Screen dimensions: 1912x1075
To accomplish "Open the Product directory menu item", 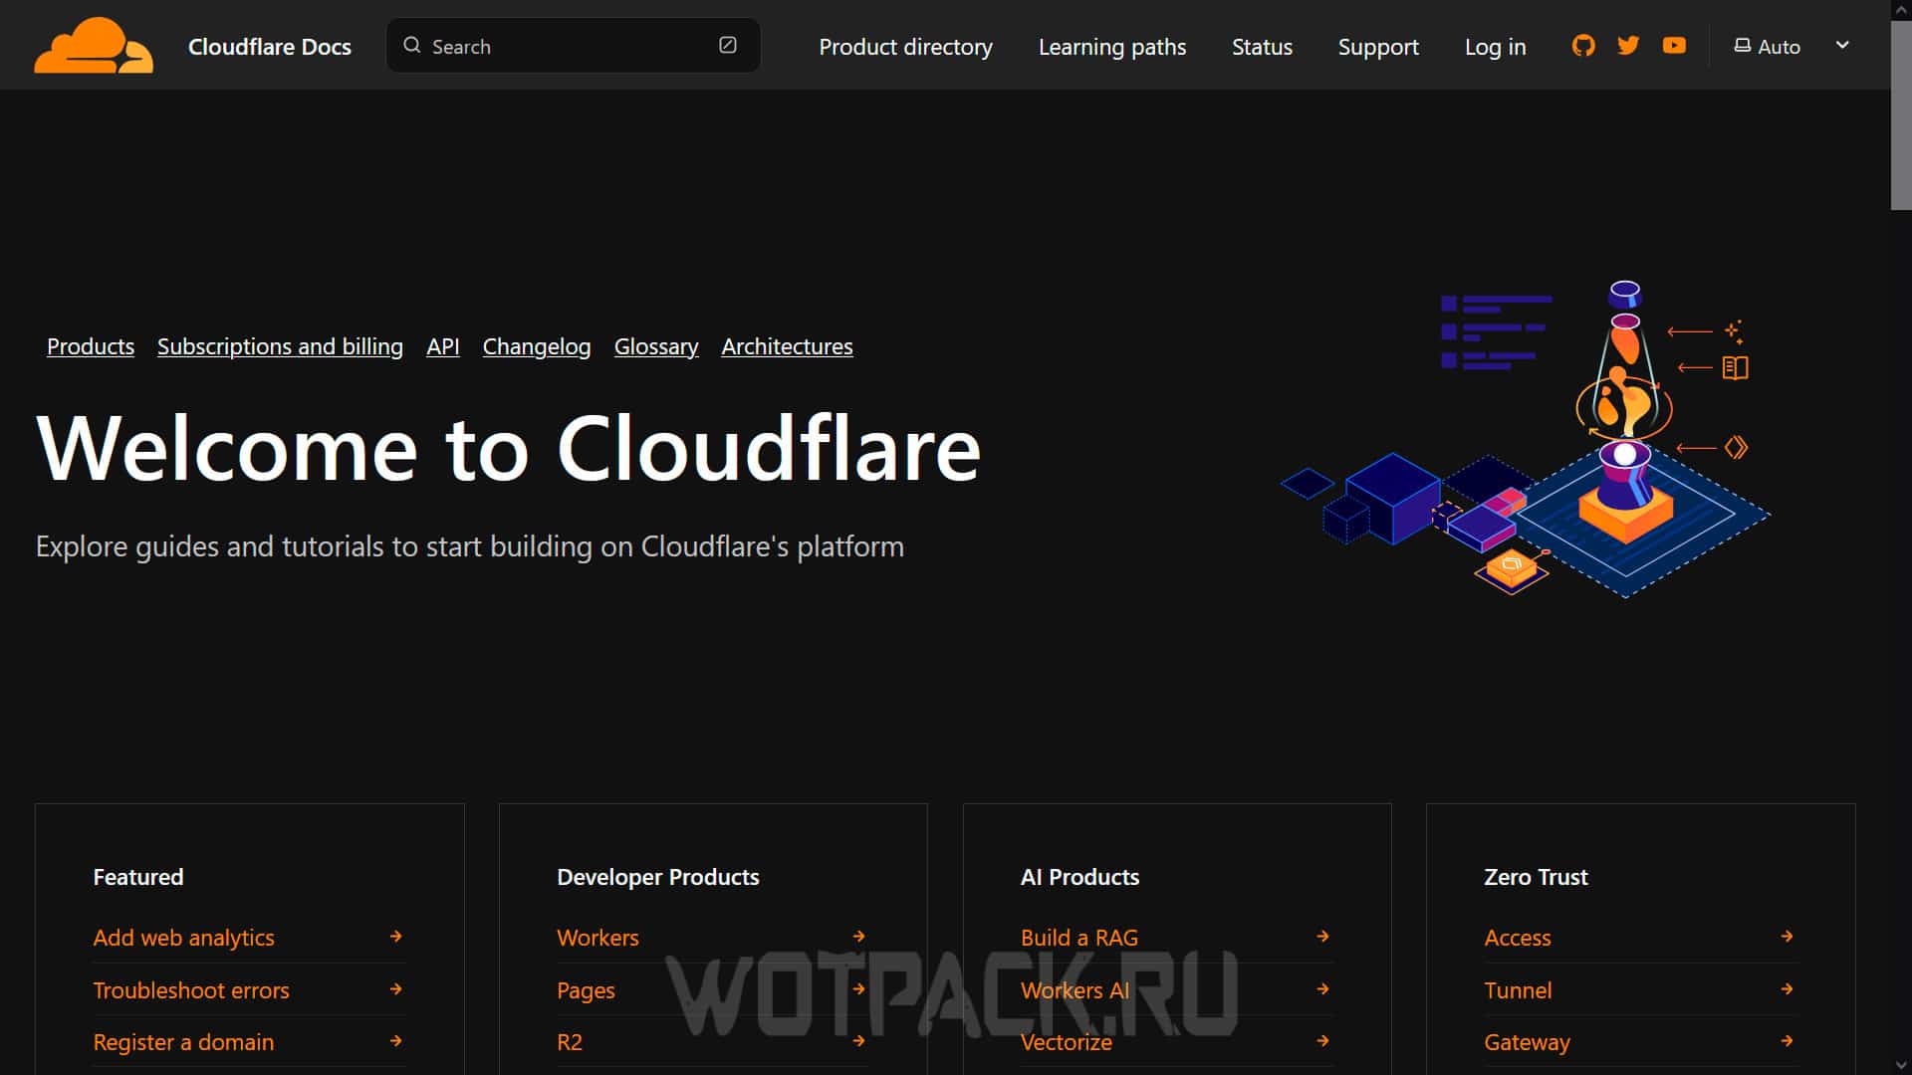I will point(905,47).
